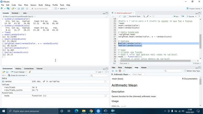The width and height of the screenshot is (203, 114).
Task: Save workspace icon in Environment pane
Action: click(7, 72)
